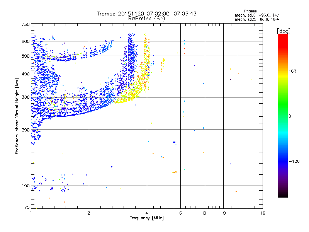Click the x-axis tick label '1'
The width and height of the screenshot is (309, 232).
[x=31, y=213]
